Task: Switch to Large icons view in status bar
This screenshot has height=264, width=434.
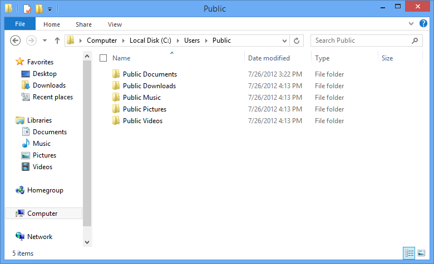Action: click(x=421, y=253)
